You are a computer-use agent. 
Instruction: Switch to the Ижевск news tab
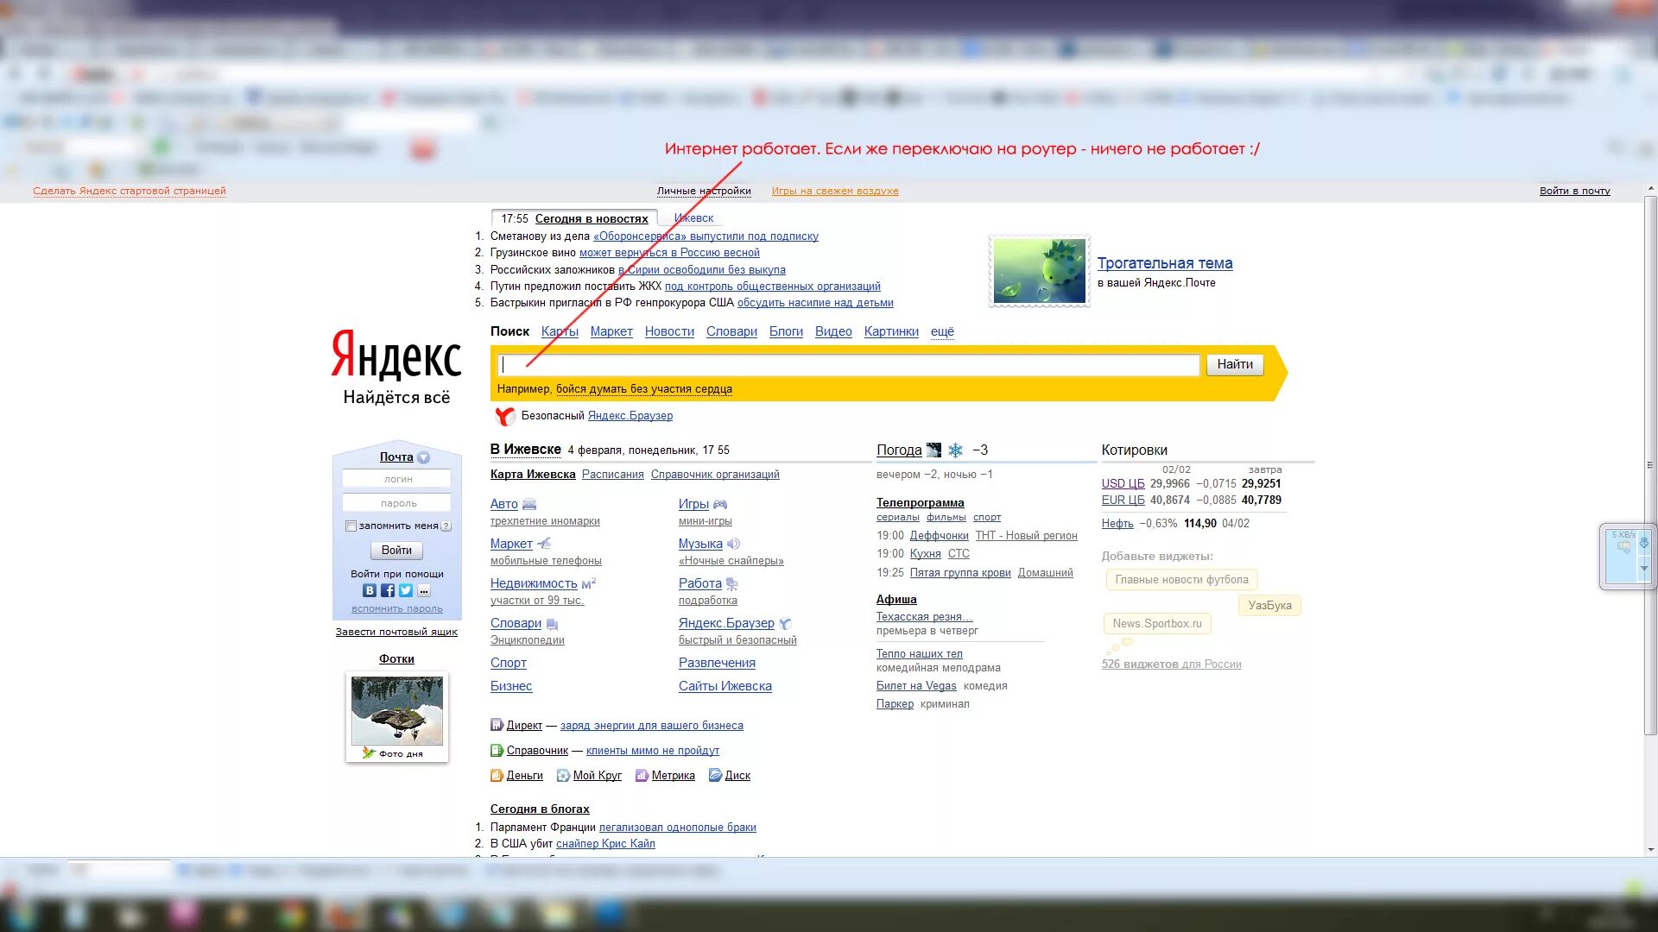[x=693, y=218]
